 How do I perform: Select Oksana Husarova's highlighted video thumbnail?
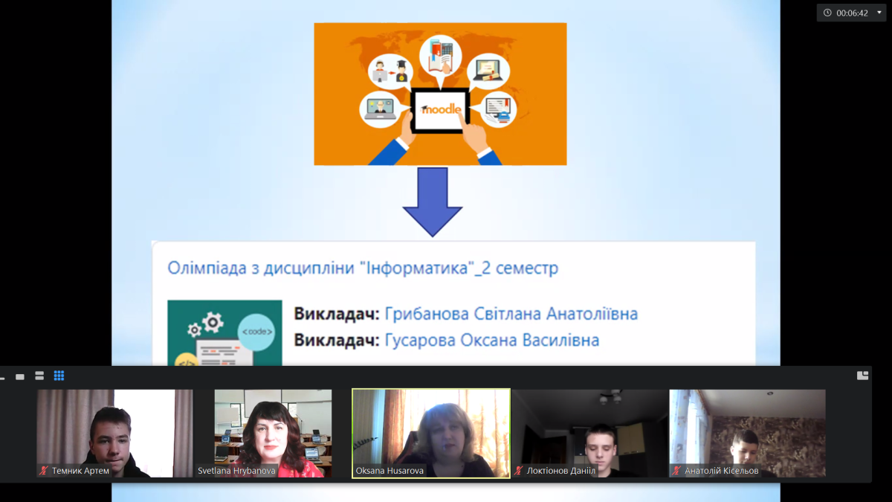[431, 431]
